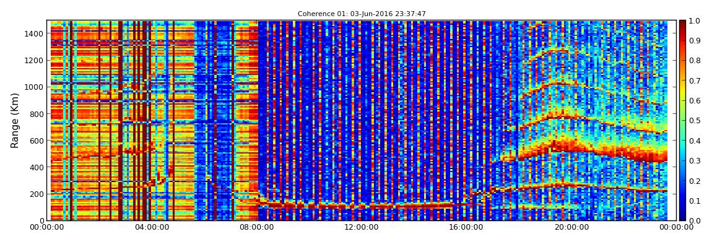Image resolution: width=712 pixels, height=252 pixels.
Task: Click the 08:00:00 time tick label
Action: tap(258, 227)
